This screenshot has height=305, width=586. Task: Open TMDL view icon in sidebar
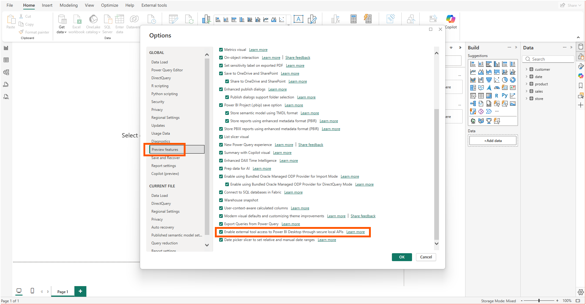tap(6, 97)
